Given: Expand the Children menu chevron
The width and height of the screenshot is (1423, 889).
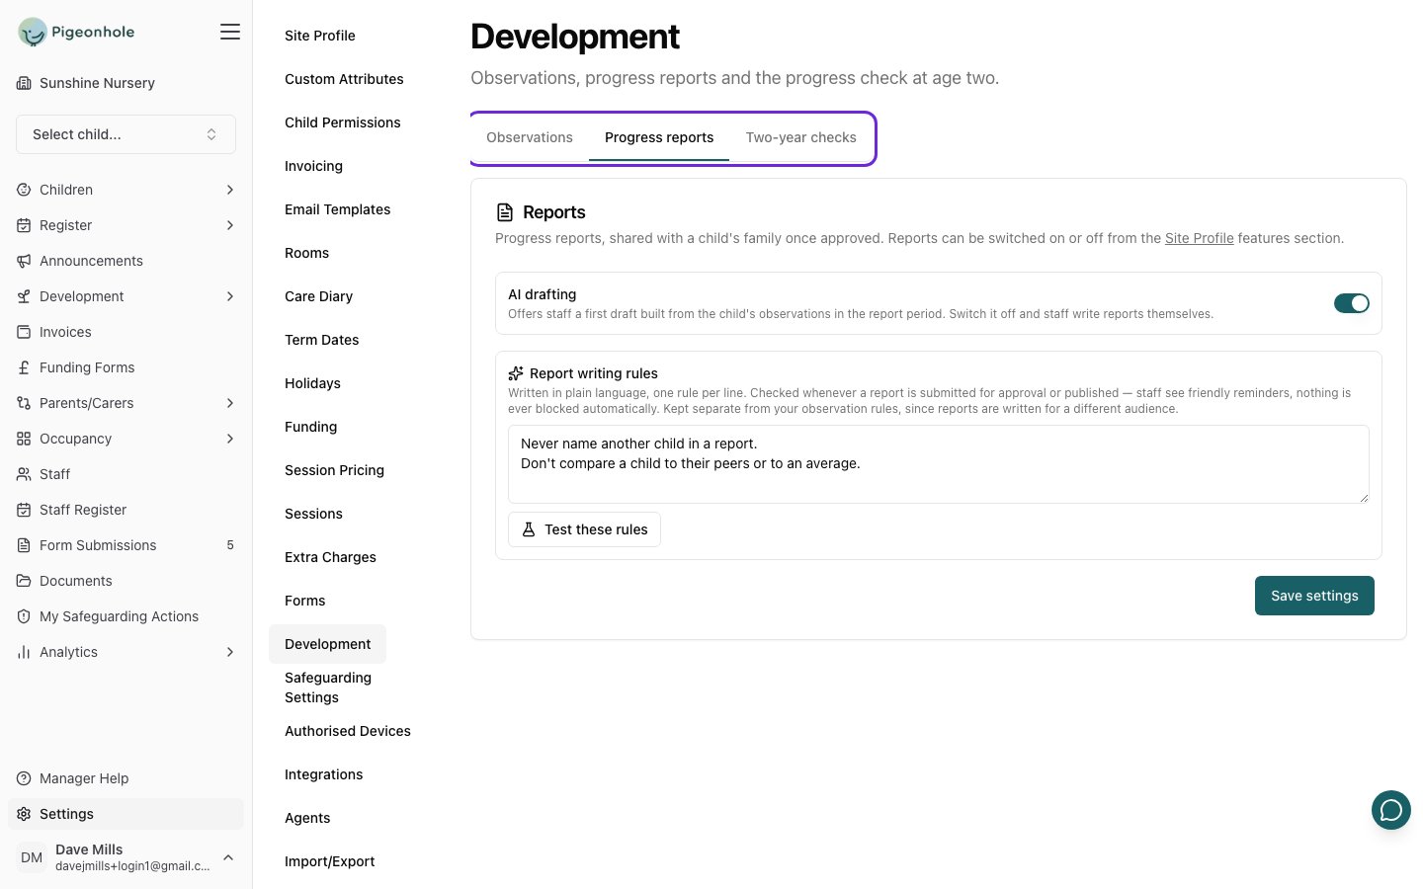Looking at the screenshot, I should click(230, 190).
